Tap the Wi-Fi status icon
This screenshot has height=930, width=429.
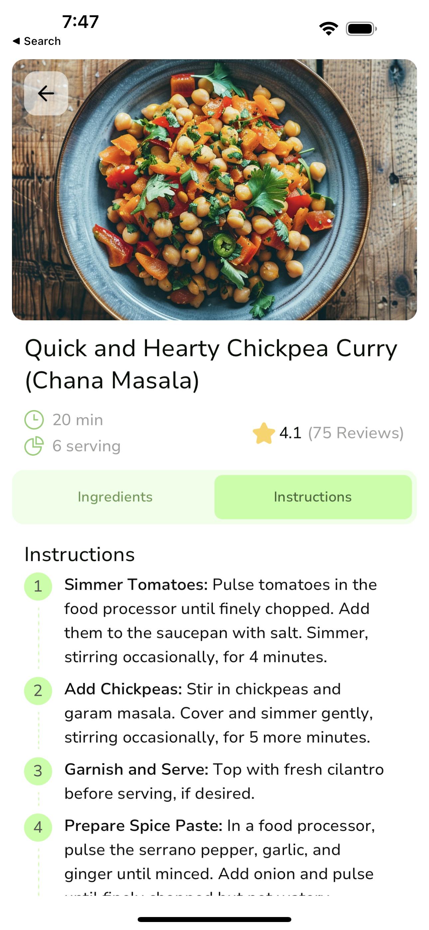click(x=328, y=29)
